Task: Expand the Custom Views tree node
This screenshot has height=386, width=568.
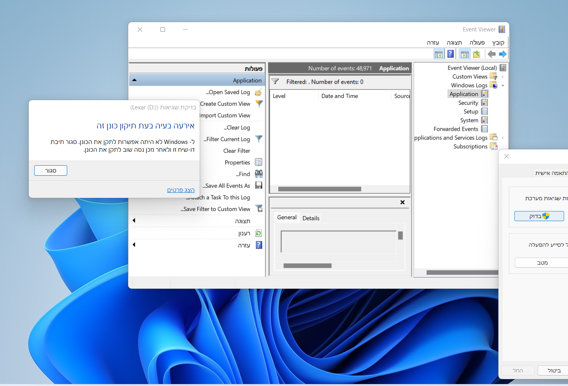Action: [503, 77]
